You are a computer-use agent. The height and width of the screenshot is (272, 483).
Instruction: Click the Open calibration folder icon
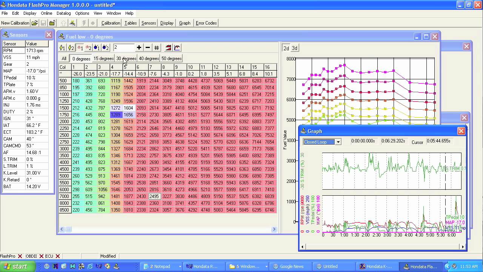(34, 23)
